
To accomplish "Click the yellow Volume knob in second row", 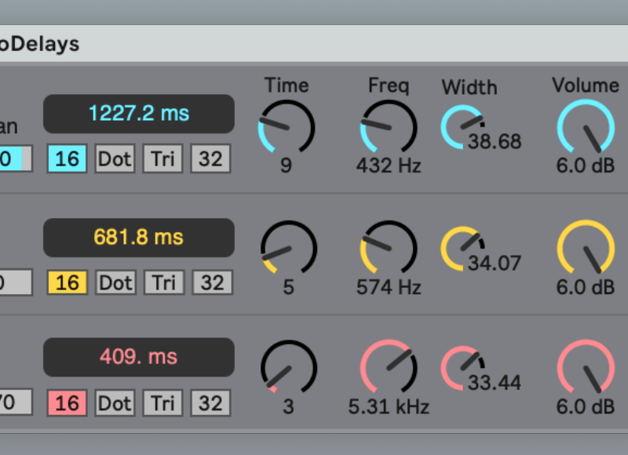I will coord(586,248).
